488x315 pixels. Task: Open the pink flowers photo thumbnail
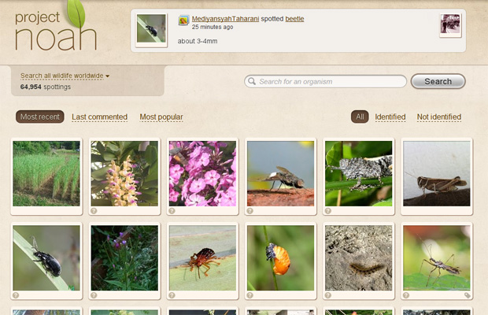202,173
